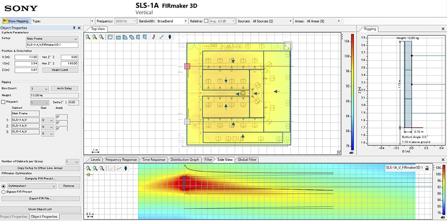The width and height of the screenshot is (447, 221).
Task: Pin the Object Properties panel
Action: coord(74,28)
